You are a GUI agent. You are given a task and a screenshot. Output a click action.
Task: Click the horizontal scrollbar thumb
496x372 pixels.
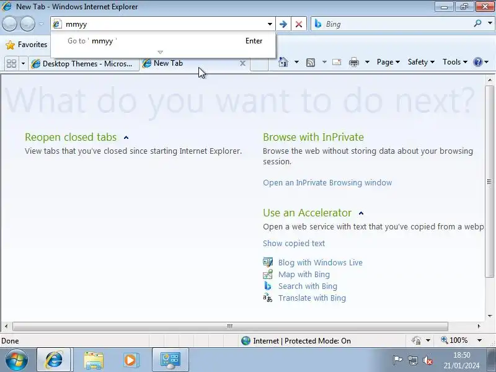[x=230, y=326]
